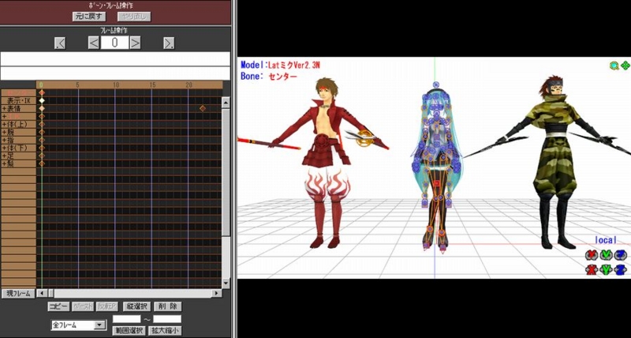Click the ペースト paste button

83,306
